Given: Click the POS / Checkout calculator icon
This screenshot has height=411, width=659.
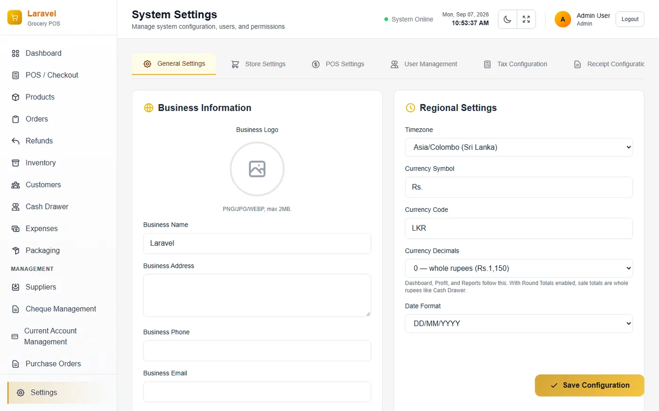Looking at the screenshot, I should point(16,75).
